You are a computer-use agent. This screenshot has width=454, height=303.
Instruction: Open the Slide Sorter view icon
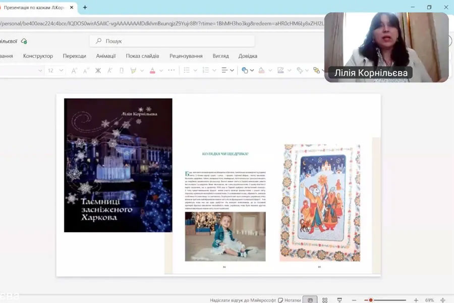click(x=325, y=300)
